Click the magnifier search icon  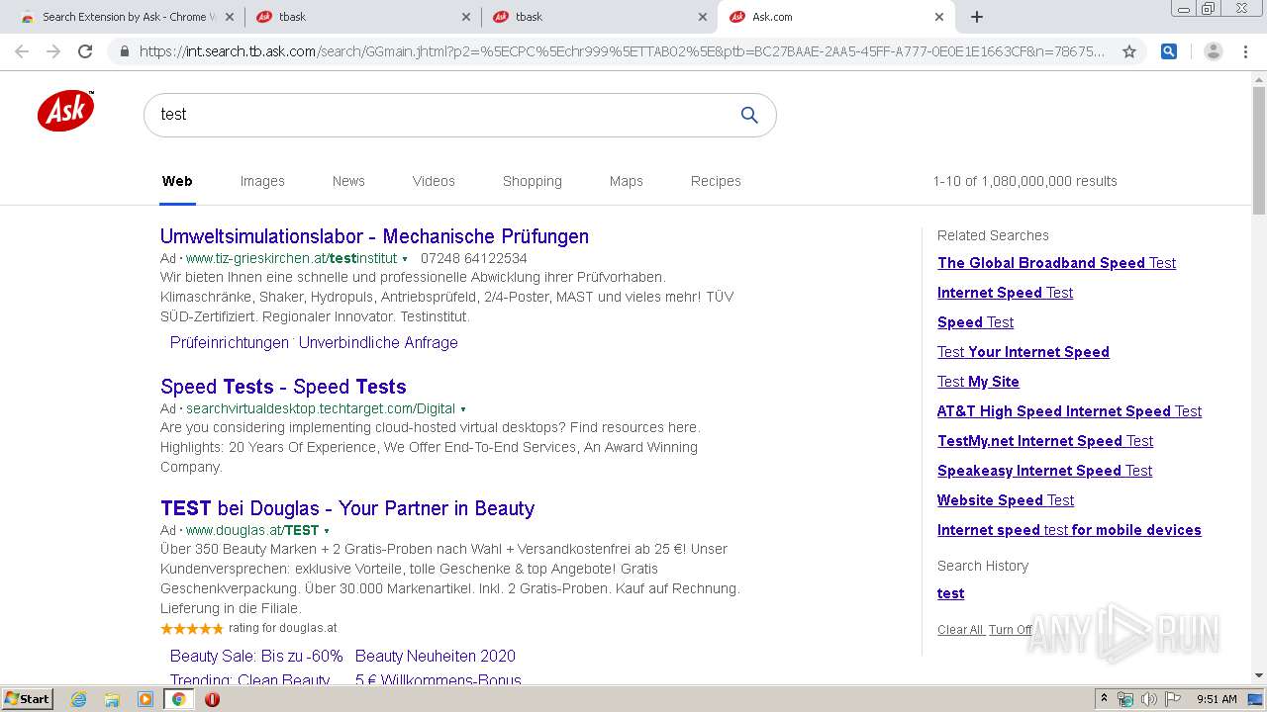pyautogui.click(x=749, y=115)
